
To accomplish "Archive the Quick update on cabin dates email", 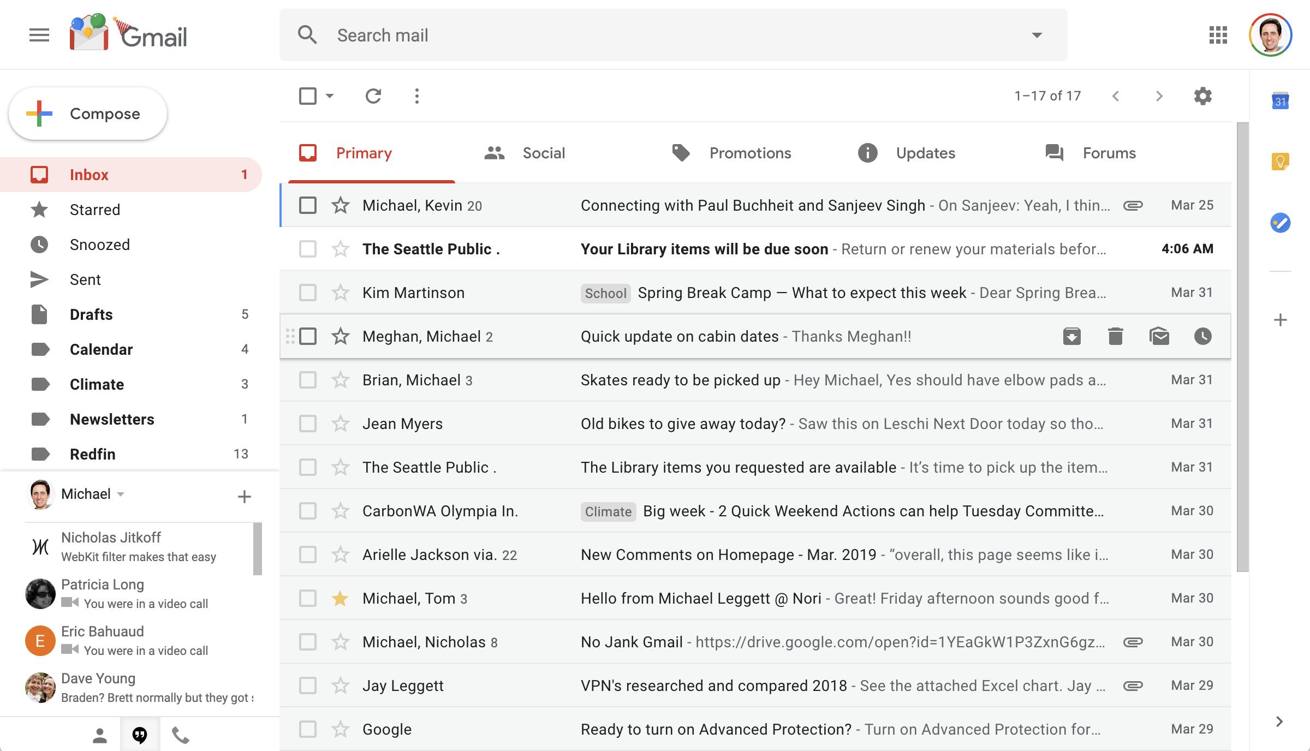I will click(x=1071, y=336).
